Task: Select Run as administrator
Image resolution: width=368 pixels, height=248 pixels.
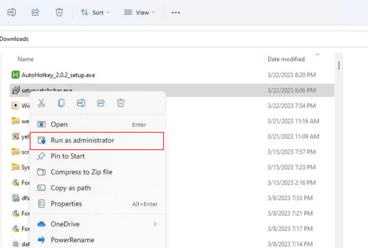Action: click(82, 140)
